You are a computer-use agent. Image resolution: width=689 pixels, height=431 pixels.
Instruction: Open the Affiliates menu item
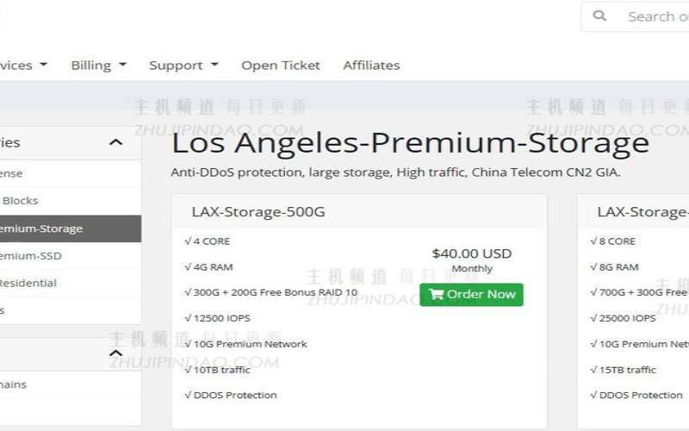[371, 66]
